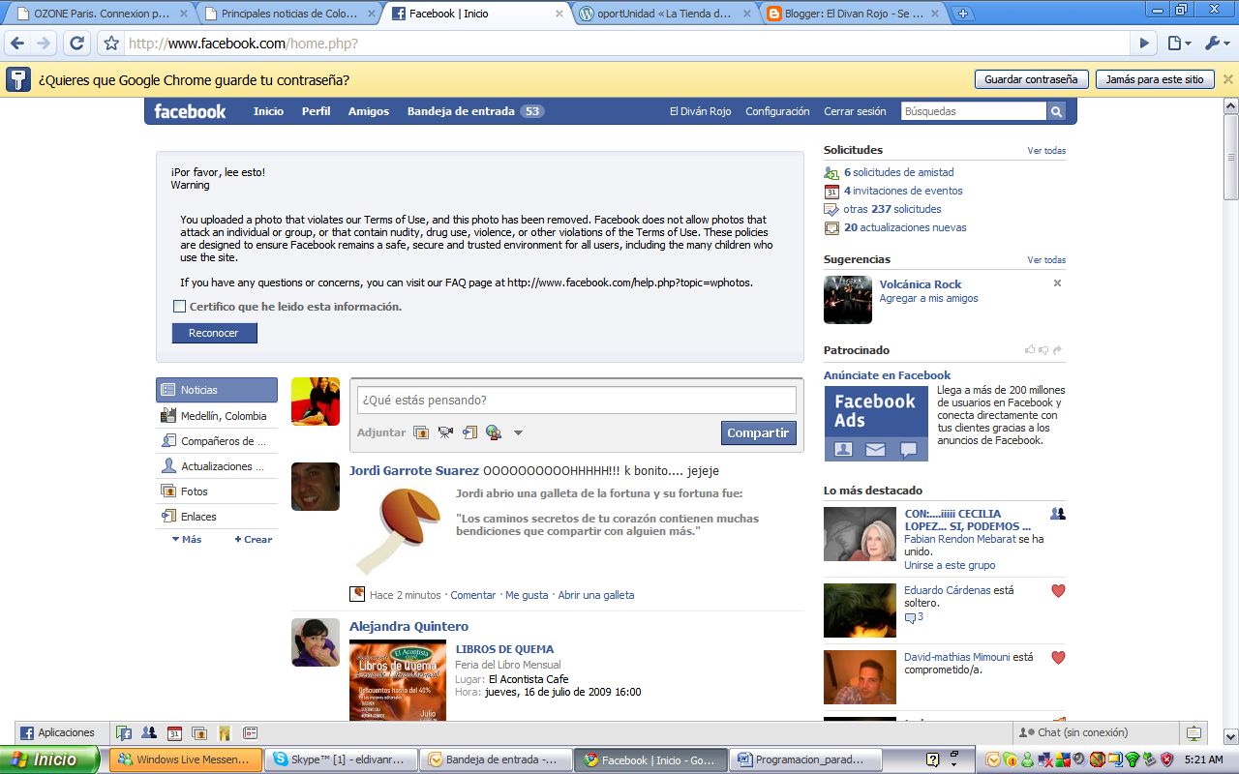Open Chat (sin conexión) panel
Screen dimensions: 1239x774
point(1094,732)
